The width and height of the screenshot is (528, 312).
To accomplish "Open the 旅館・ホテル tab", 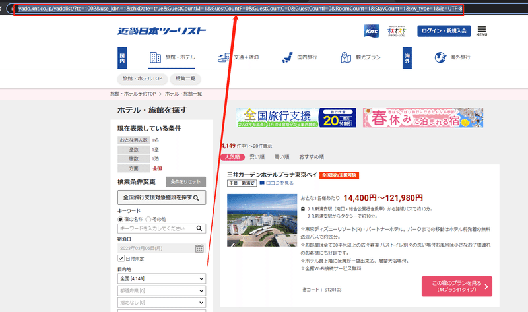I will pos(172,57).
